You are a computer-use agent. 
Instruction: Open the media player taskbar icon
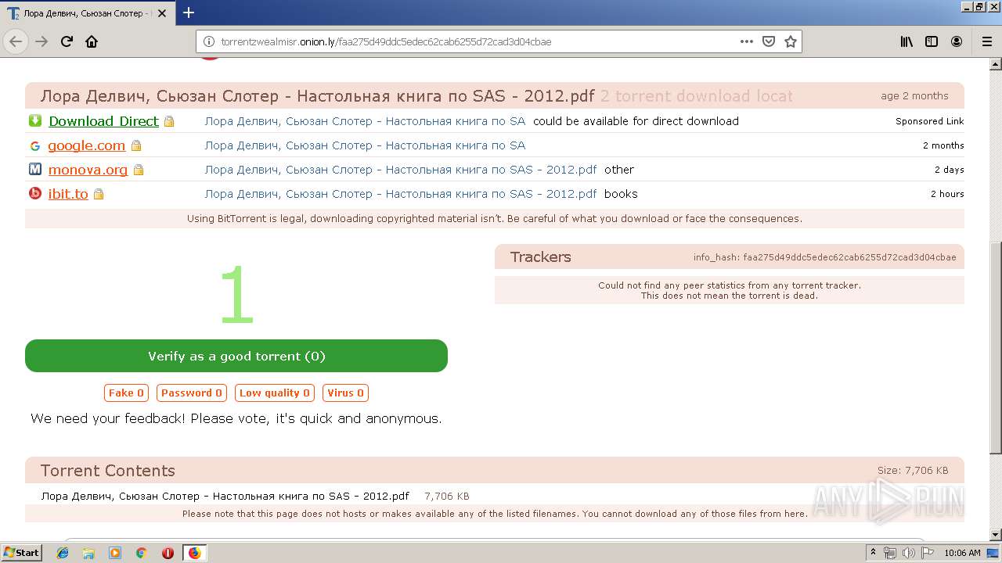(x=115, y=553)
